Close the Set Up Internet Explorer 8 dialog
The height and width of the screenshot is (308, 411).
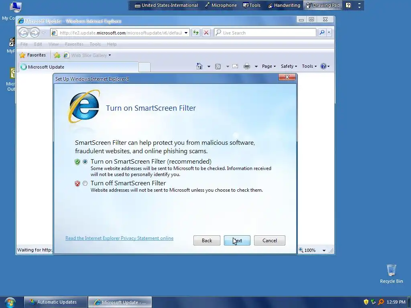coord(287,77)
